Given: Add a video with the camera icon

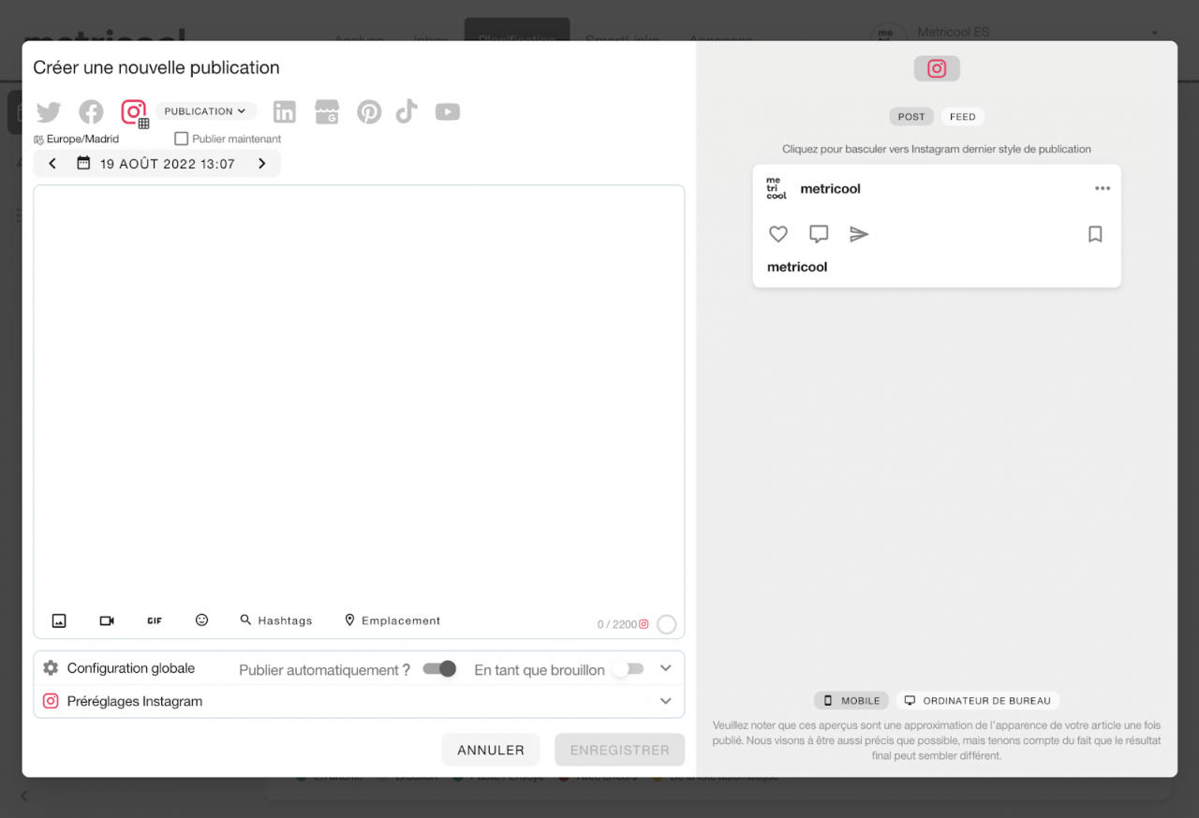Looking at the screenshot, I should click(x=107, y=621).
